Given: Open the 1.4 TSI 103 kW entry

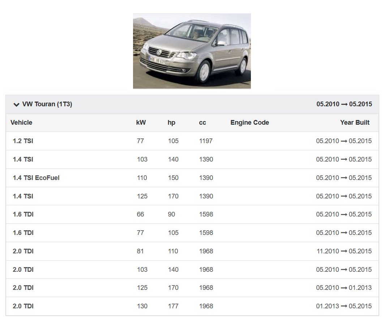Looking at the screenshot, I should click(23, 159).
